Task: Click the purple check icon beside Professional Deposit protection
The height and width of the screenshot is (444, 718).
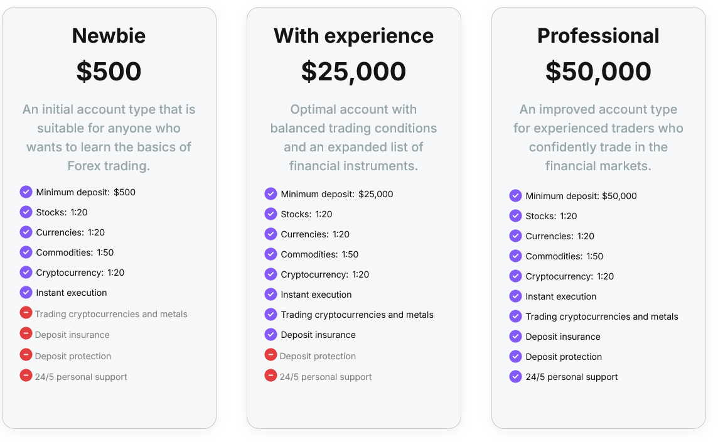Action: pyautogui.click(x=515, y=357)
